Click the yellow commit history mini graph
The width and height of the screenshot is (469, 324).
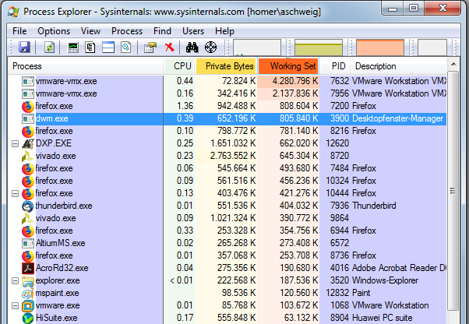(318, 48)
